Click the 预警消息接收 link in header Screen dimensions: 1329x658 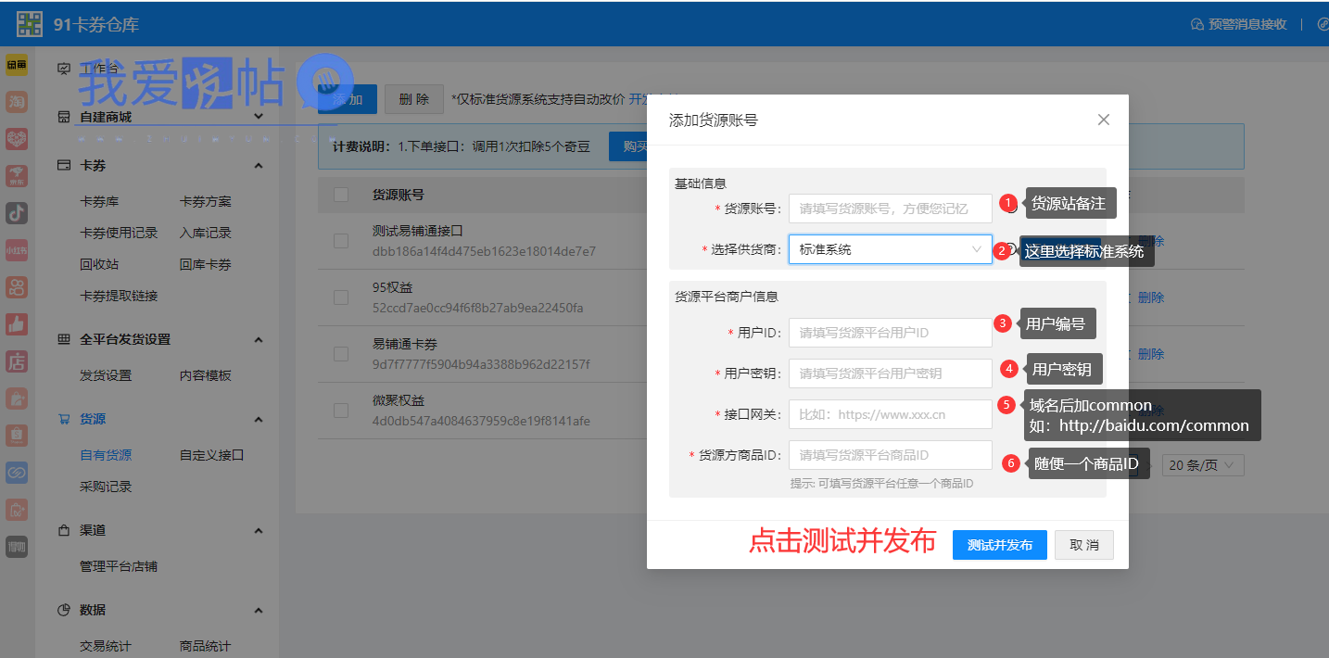point(1247,24)
